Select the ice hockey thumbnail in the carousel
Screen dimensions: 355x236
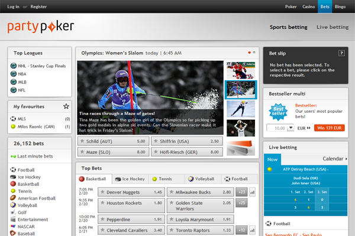click(x=241, y=70)
